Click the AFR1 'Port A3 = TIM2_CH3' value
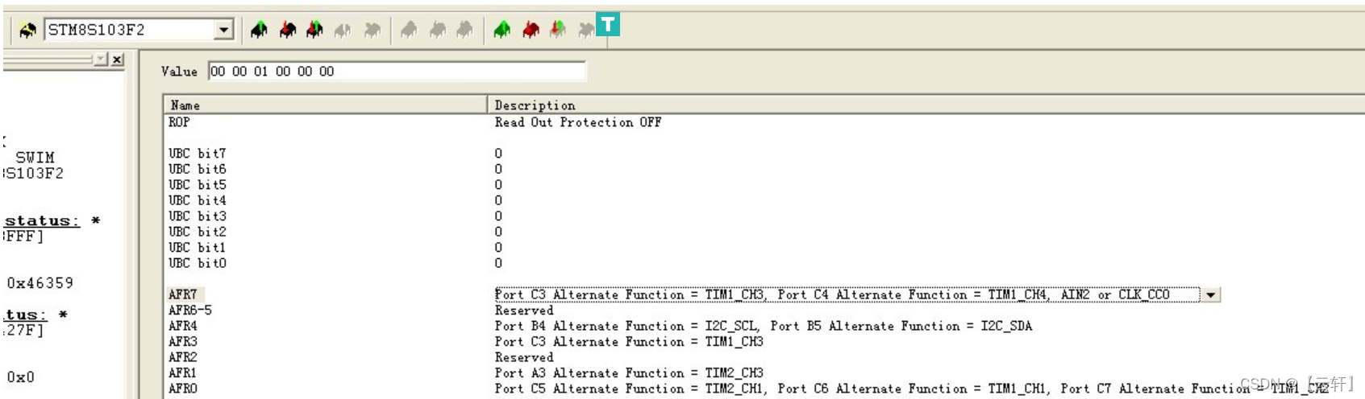 point(629,373)
